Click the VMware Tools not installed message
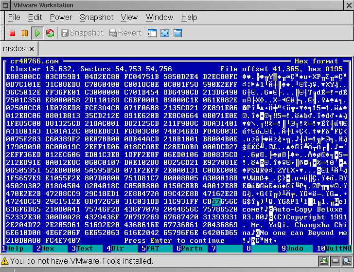354x272 pixels. point(82,261)
